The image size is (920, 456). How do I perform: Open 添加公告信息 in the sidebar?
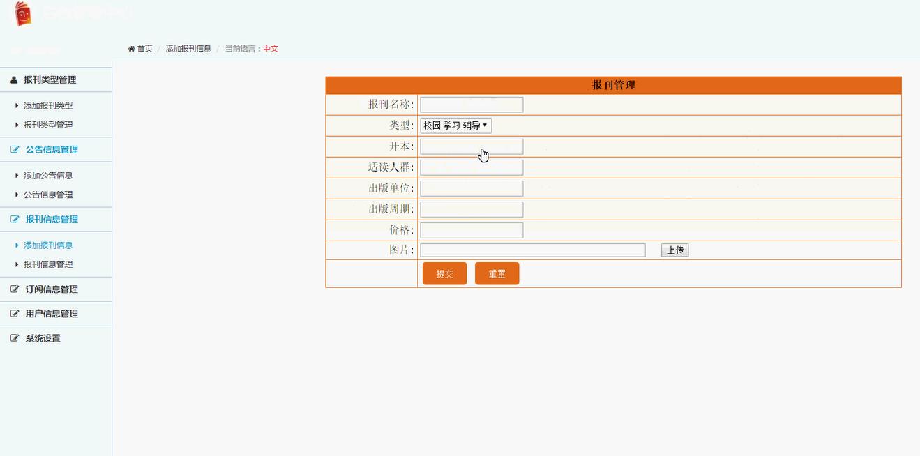48,176
